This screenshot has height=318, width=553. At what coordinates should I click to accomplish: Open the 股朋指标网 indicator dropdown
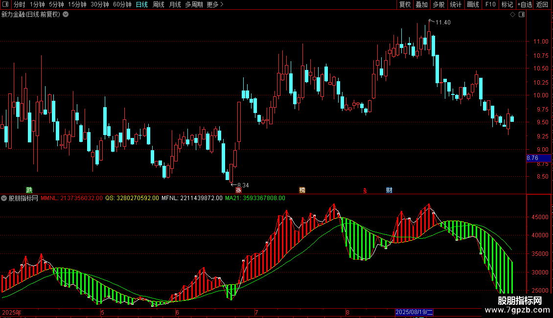4,198
